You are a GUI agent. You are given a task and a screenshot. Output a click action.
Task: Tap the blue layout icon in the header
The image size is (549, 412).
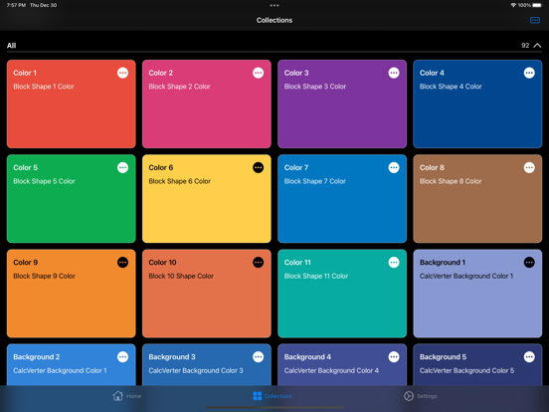pyautogui.click(x=535, y=20)
